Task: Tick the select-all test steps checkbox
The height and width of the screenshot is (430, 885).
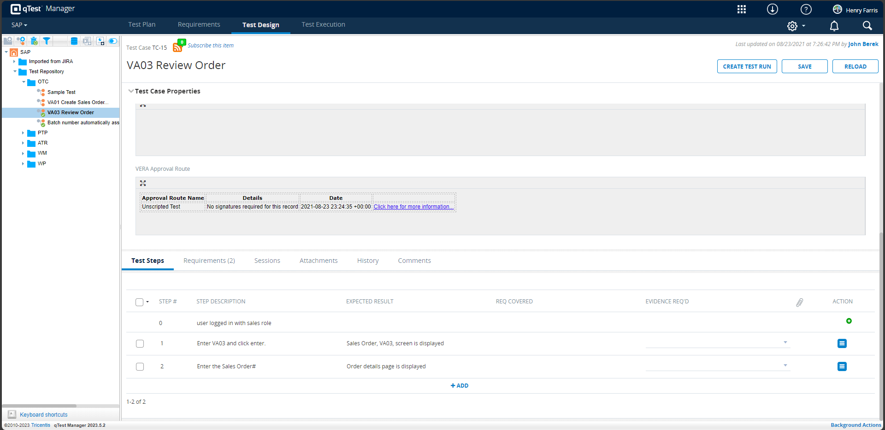Action: (x=139, y=302)
